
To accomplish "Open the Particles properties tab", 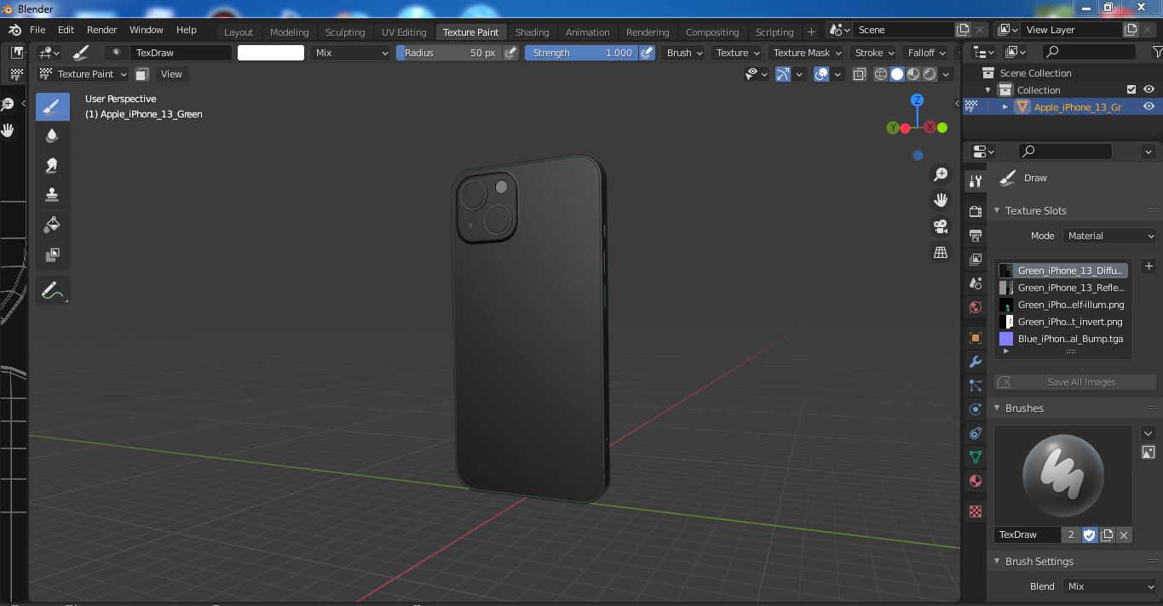I will pyautogui.click(x=976, y=386).
